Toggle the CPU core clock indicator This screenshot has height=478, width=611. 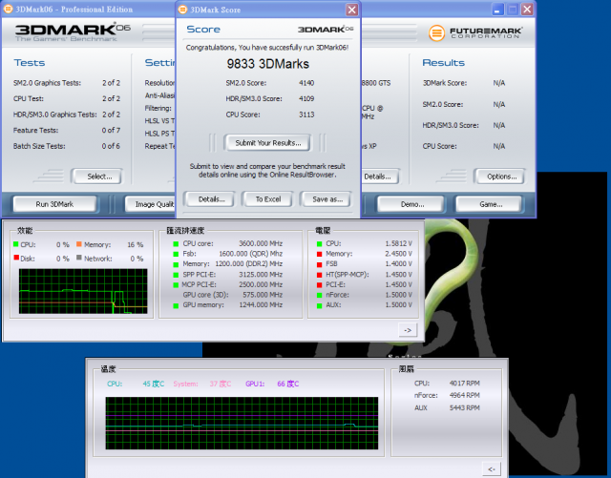coord(176,244)
